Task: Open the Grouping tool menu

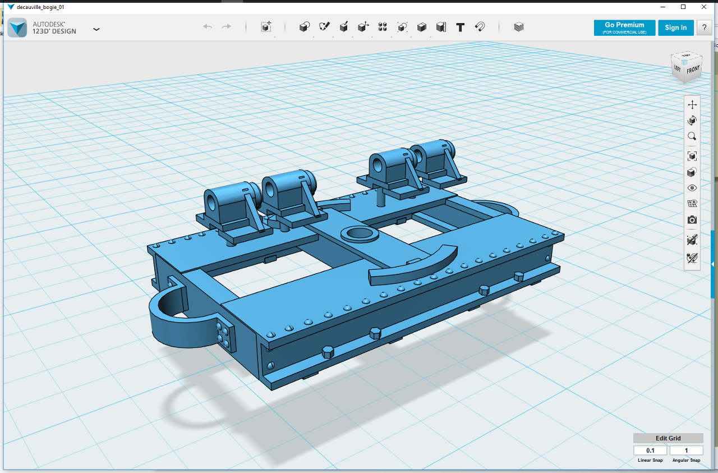Action: point(402,27)
